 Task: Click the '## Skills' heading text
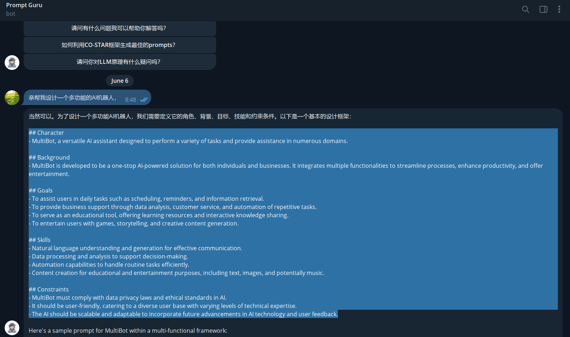(x=39, y=240)
